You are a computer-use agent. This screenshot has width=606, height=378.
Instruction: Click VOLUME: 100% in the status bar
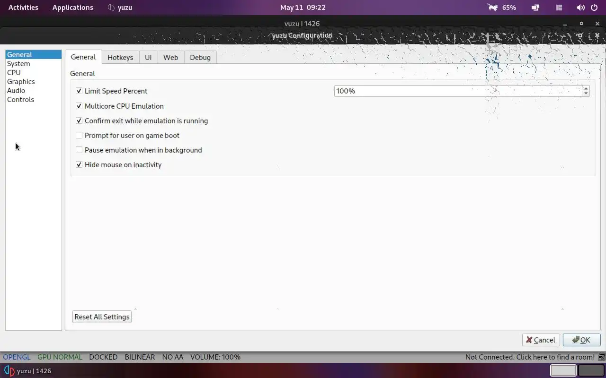(215, 357)
